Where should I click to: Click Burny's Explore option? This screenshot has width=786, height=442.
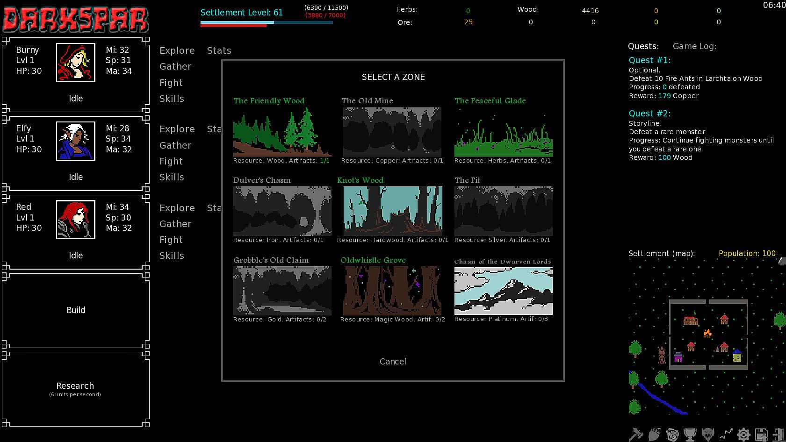(177, 50)
